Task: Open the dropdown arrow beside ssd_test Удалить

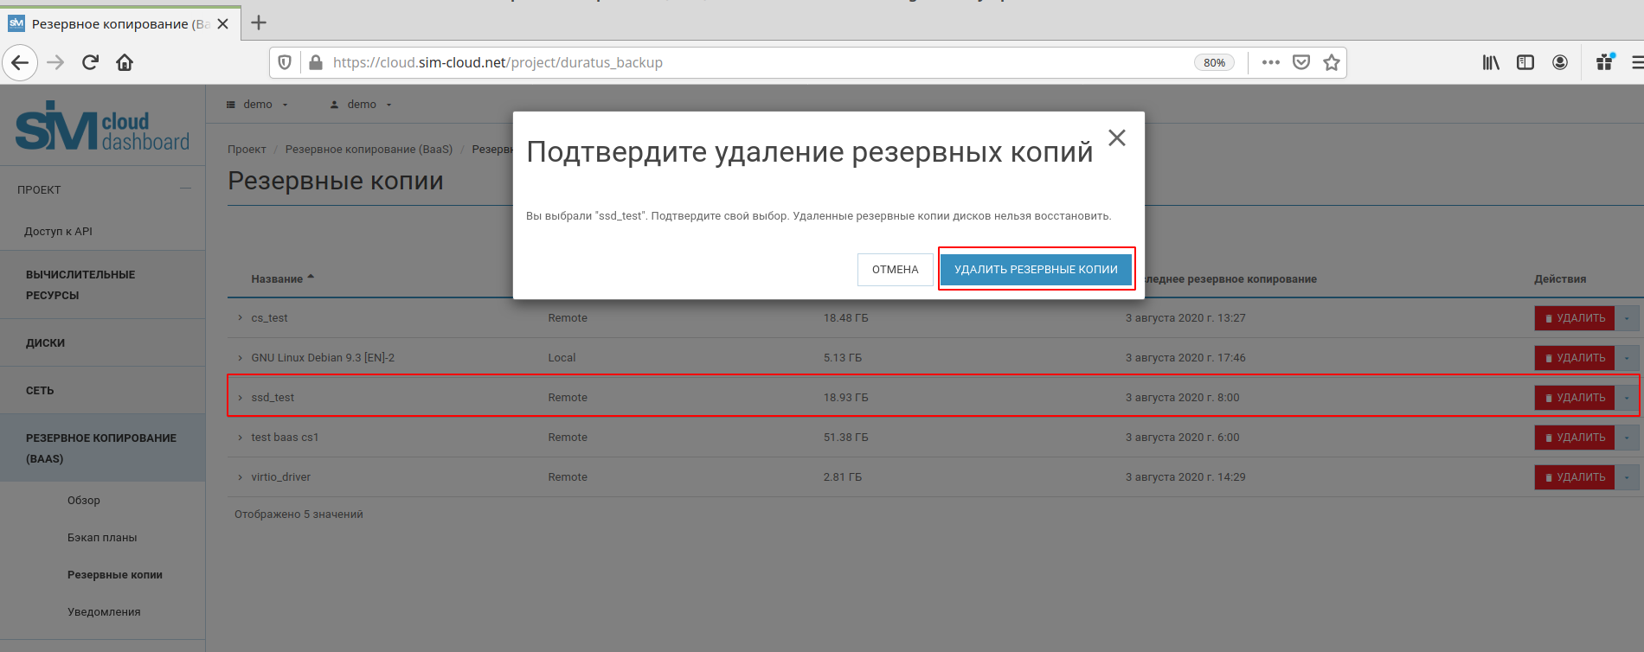Action: point(1627,398)
